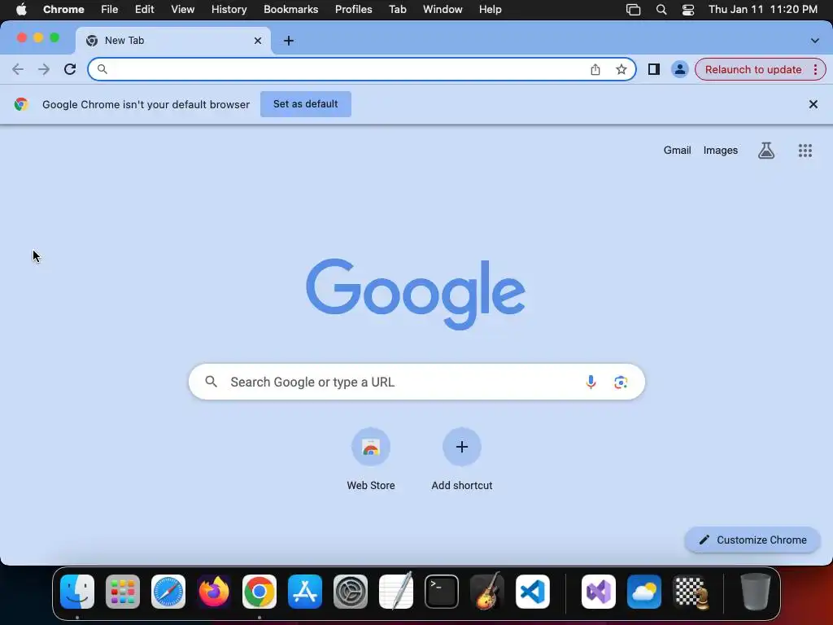The width and height of the screenshot is (833, 625).
Task: Launch Visual Studio from the Dock
Action: point(599,592)
